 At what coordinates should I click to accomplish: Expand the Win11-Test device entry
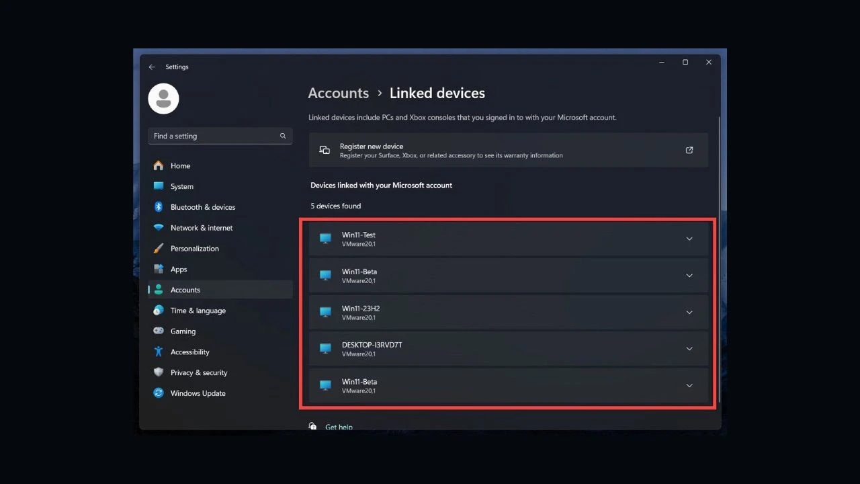coord(689,239)
